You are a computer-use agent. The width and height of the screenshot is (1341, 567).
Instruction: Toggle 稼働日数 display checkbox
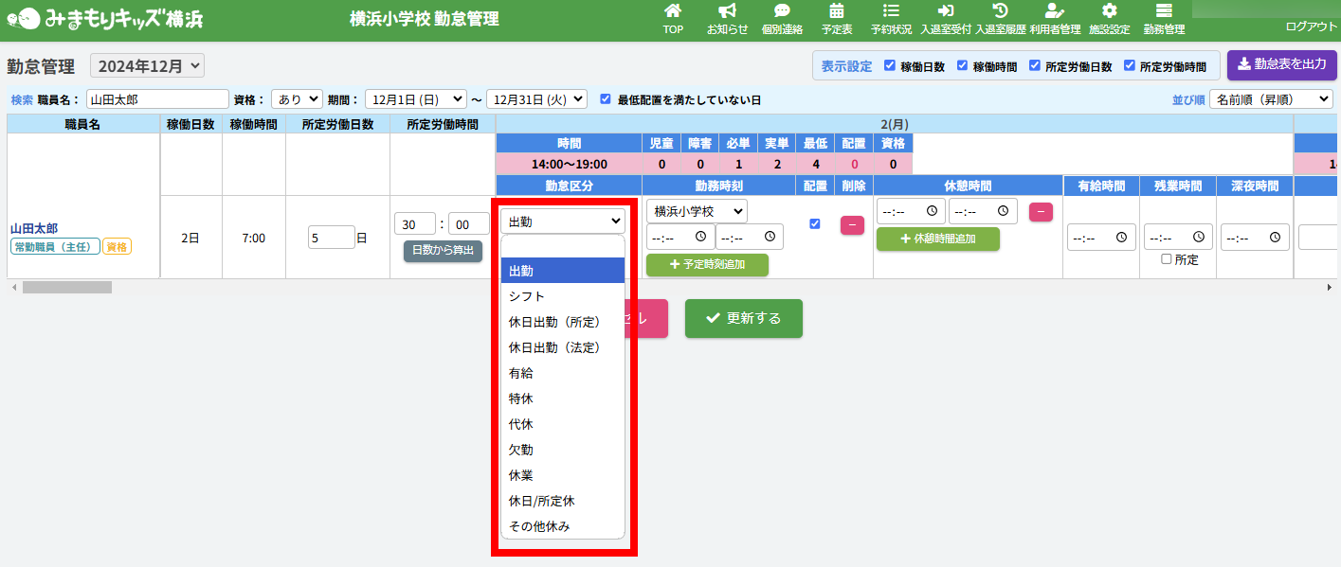pos(890,66)
